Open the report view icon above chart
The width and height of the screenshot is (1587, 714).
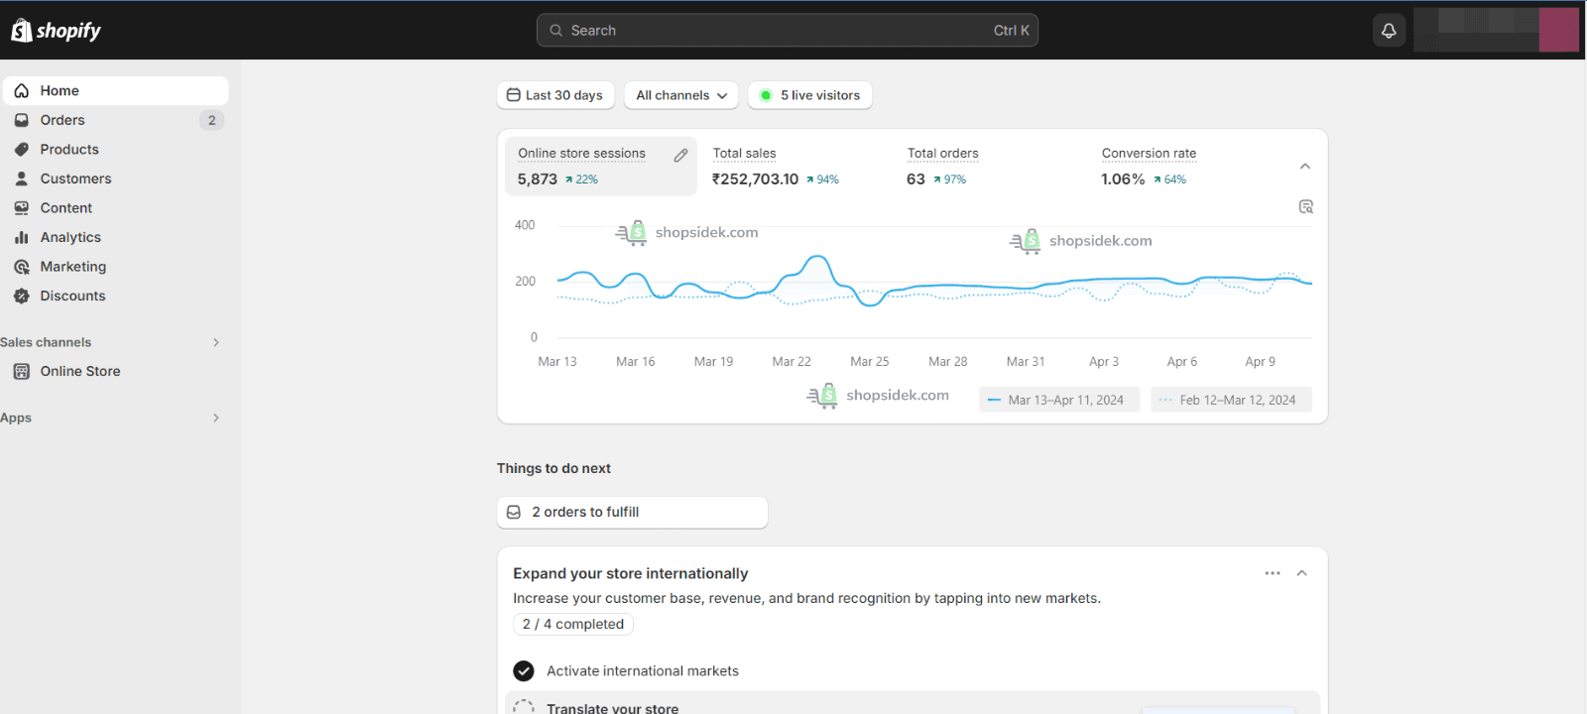[x=1305, y=206]
